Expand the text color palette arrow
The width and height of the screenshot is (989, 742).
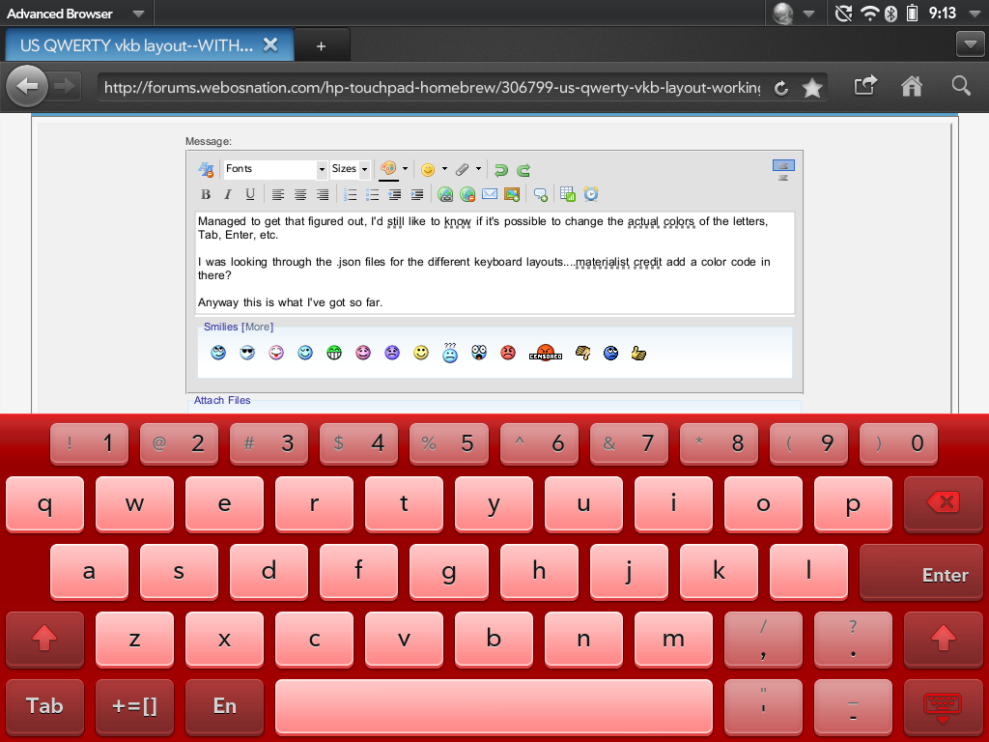click(405, 169)
